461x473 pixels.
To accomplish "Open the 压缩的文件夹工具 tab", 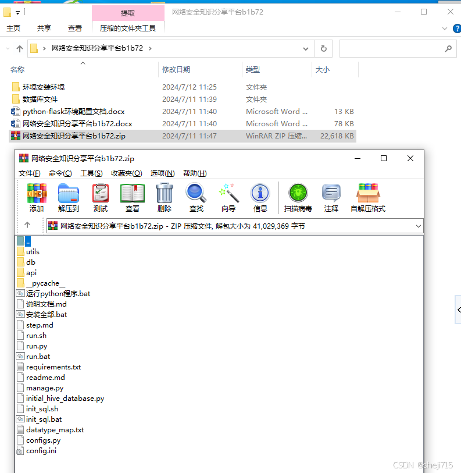I will pyautogui.click(x=128, y=29).
